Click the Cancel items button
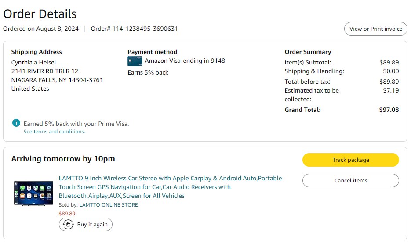 click(350, 180)
